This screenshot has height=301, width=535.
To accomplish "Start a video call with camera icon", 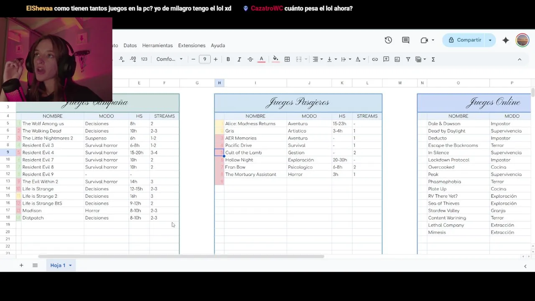I will (x=424, y=40).
